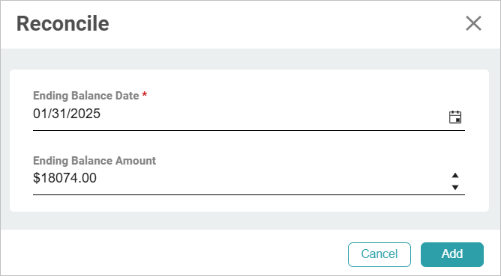
Task: Dismiss the dialog using the outlined Cancel button
Action: pyautogui.click(x=379, y=254)
